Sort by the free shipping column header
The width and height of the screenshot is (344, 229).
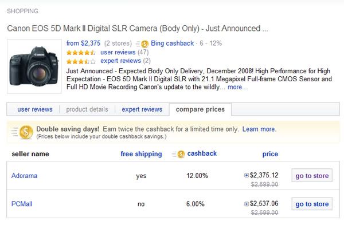coord(141,154)
